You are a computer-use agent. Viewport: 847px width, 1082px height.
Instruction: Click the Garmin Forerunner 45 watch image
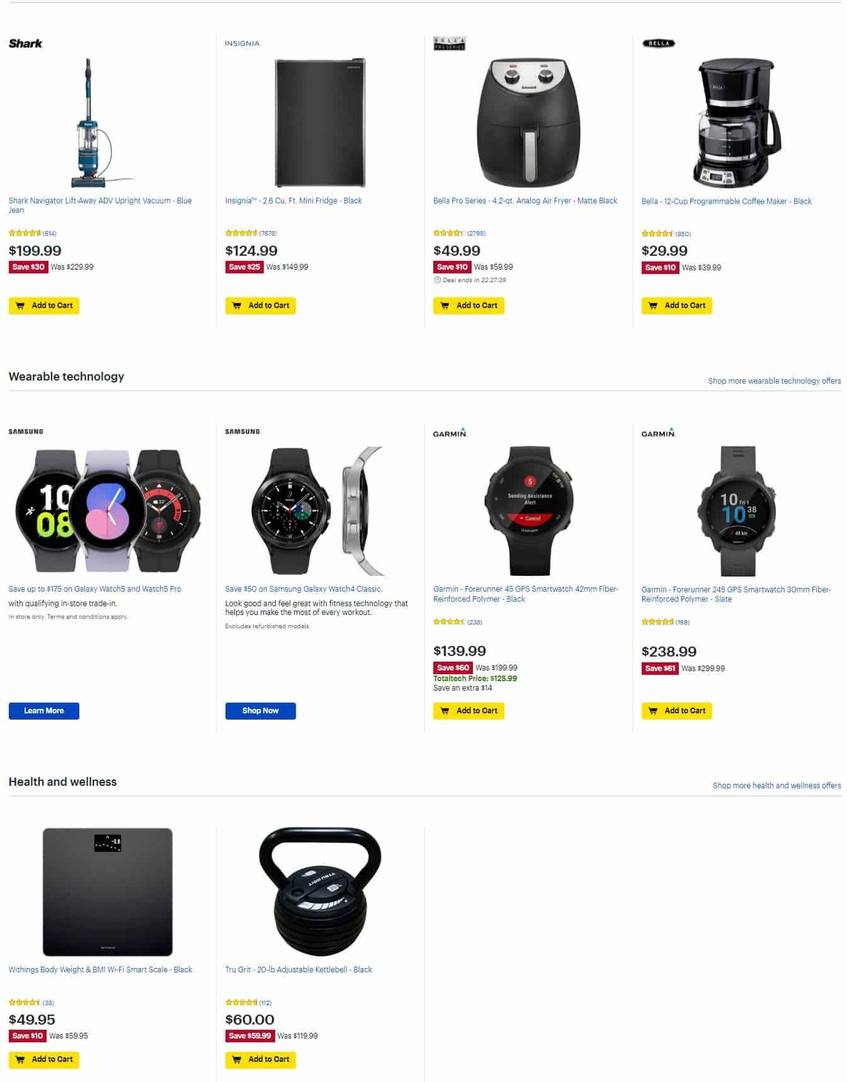528,510
